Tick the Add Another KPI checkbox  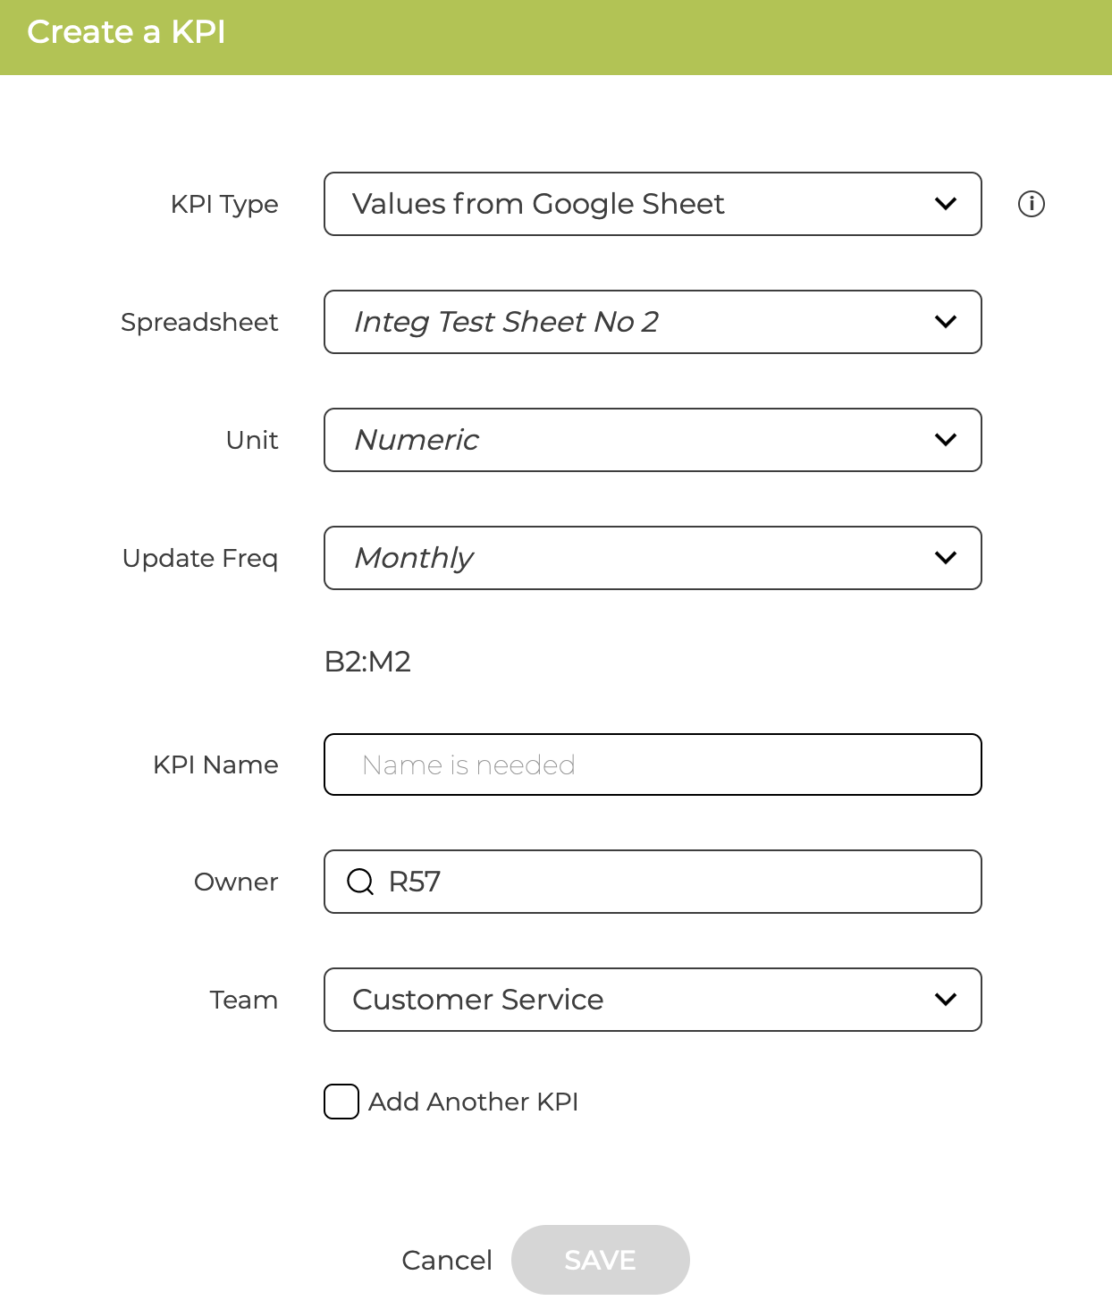[341, 1102]
